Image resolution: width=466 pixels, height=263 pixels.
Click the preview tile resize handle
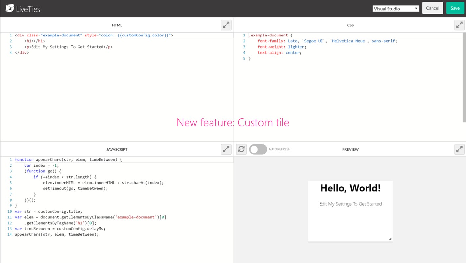click(x=390, y=239)
